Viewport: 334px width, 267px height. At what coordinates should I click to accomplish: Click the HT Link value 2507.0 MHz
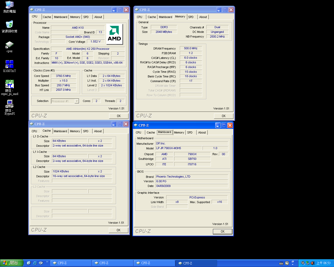pyautogui.click(x=63, y=90)
